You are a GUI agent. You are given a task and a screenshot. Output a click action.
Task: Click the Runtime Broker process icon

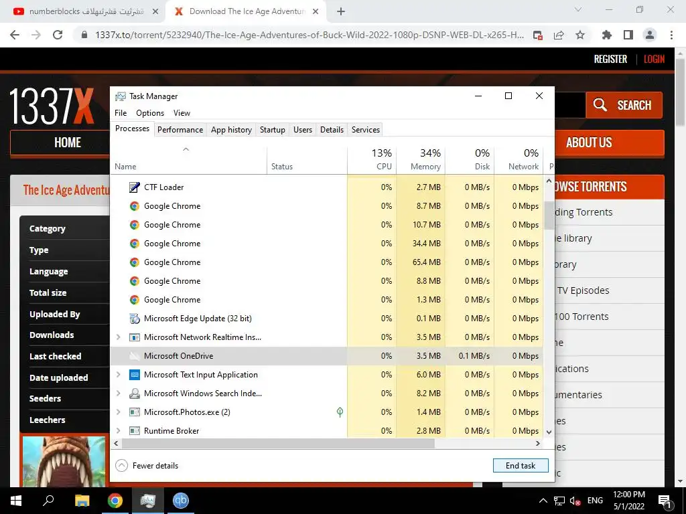pyautogui.click(x=134, y=430)
